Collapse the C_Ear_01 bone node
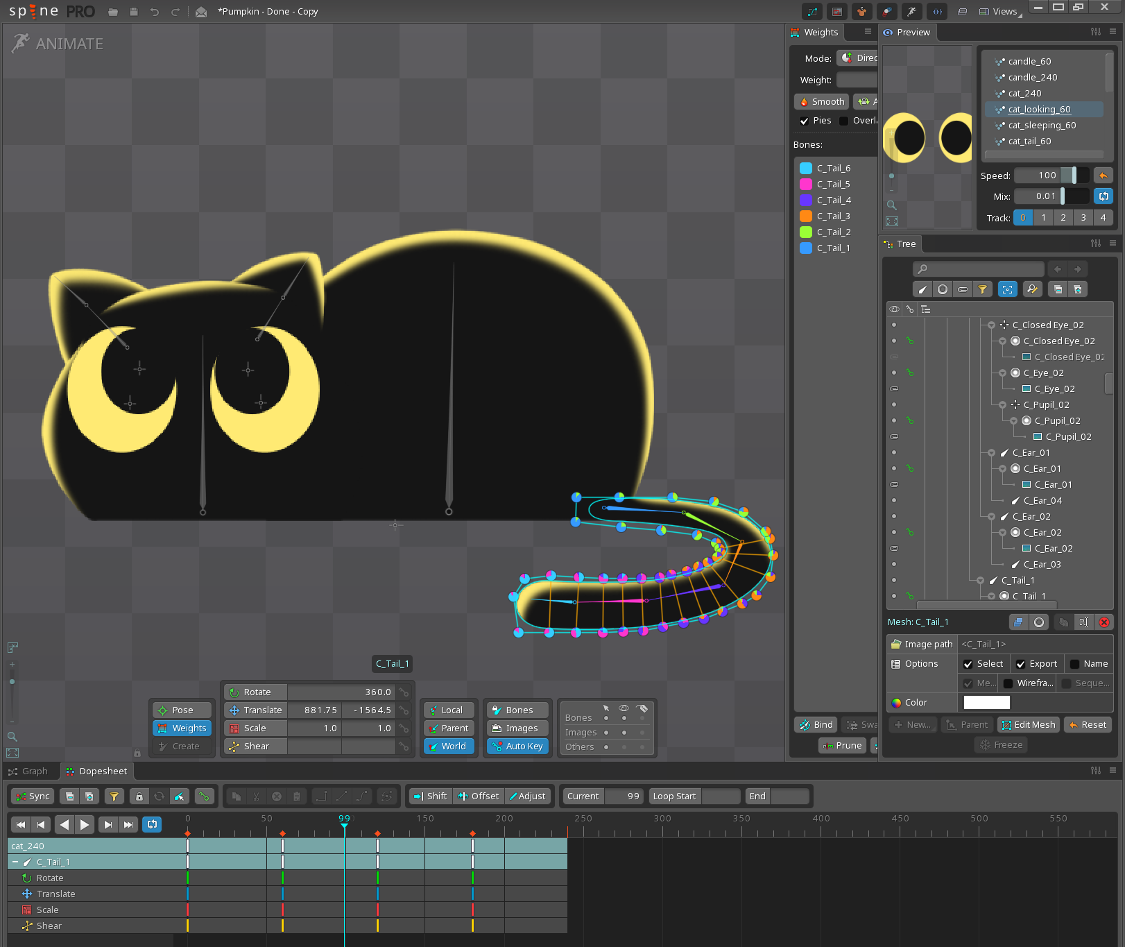This screenshot has height=947, width=1125. [x=992, y=452]
